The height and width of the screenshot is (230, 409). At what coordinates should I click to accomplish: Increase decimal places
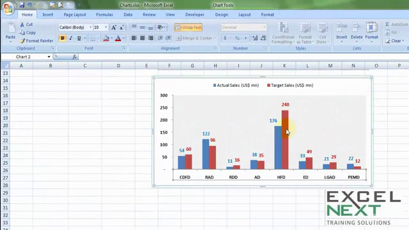[255, 38]
